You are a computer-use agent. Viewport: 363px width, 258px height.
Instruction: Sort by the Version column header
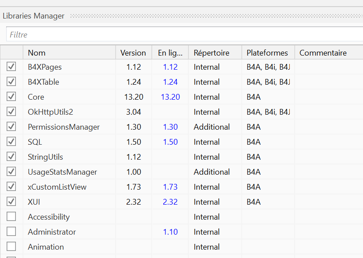pyautogui.click(x=134, y=53)
